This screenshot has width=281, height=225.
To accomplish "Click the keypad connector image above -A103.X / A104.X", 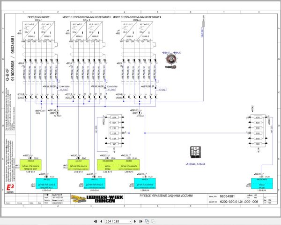I will 195,152.
